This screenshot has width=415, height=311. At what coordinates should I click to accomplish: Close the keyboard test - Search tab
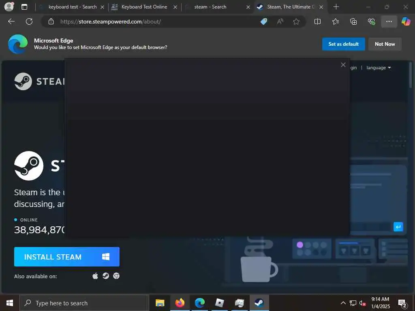pyautogui.click(x=102, y=7)
